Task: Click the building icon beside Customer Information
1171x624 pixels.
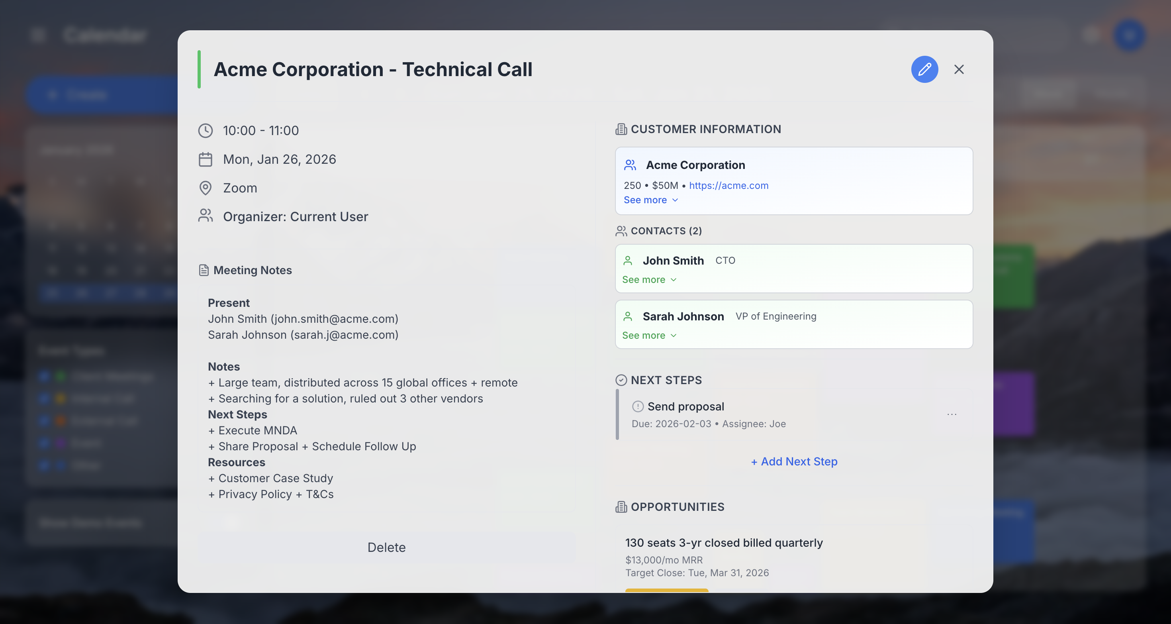Action: (x=621, y=129)
